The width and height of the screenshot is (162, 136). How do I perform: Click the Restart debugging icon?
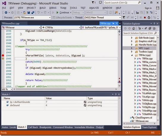point(149,18)
